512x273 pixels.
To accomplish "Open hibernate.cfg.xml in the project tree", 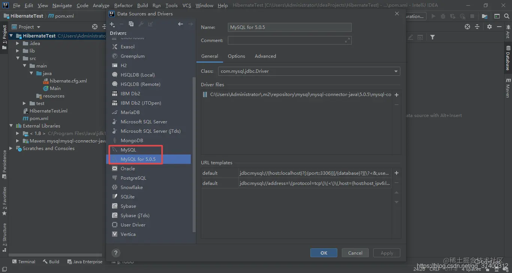I will (x=68, y=81).
